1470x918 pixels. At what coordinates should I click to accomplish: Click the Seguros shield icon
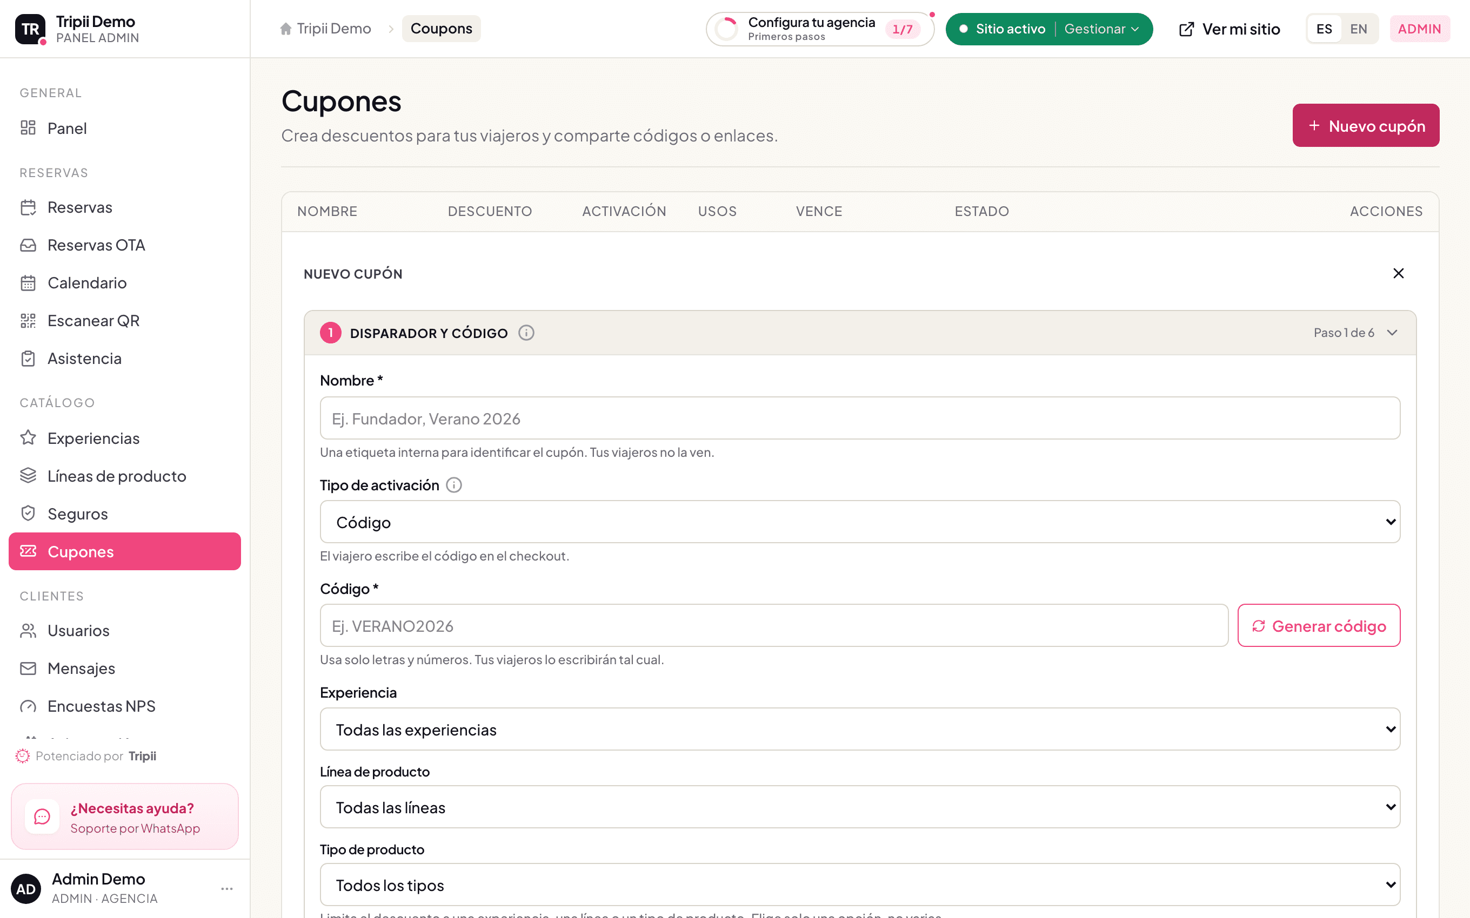[28, 514]
